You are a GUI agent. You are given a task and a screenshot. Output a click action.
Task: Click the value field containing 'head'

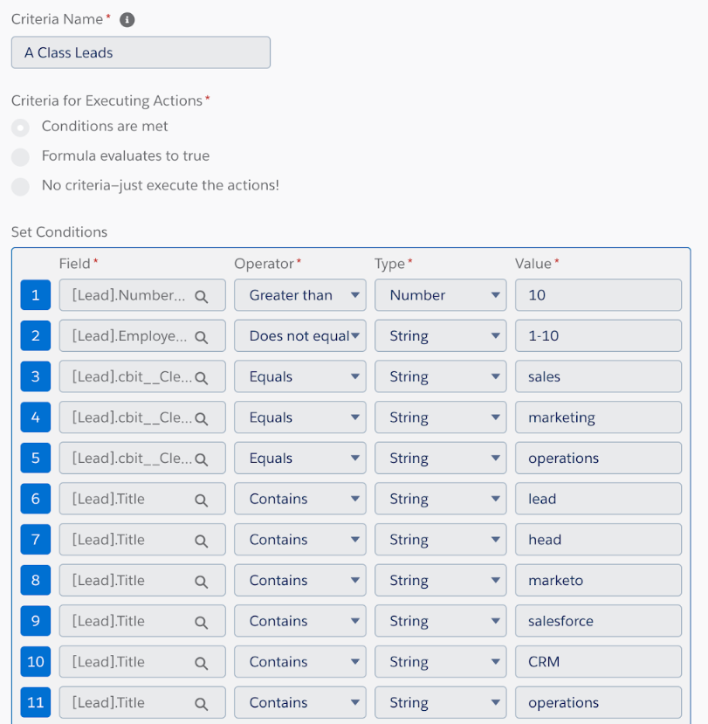click(598, 540)
